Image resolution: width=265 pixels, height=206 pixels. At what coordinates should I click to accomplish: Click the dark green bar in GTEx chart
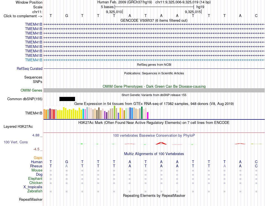(142, 113)
